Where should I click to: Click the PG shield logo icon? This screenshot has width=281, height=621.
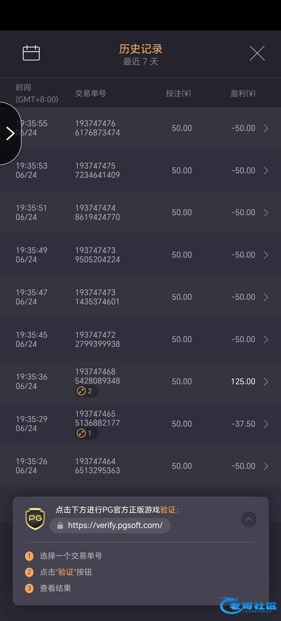pyautogui.click(x=35, y=519)
